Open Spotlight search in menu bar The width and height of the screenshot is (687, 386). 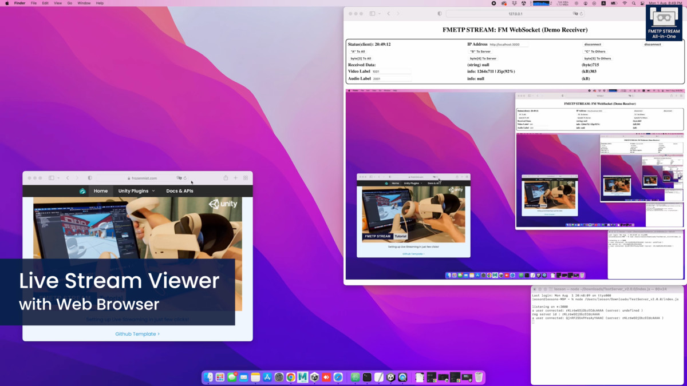point(634,3)
